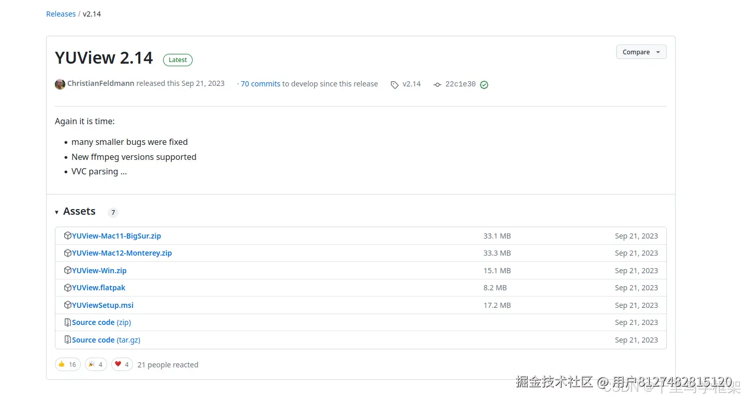
Task: Click the Assets heading
Action: 79,211
